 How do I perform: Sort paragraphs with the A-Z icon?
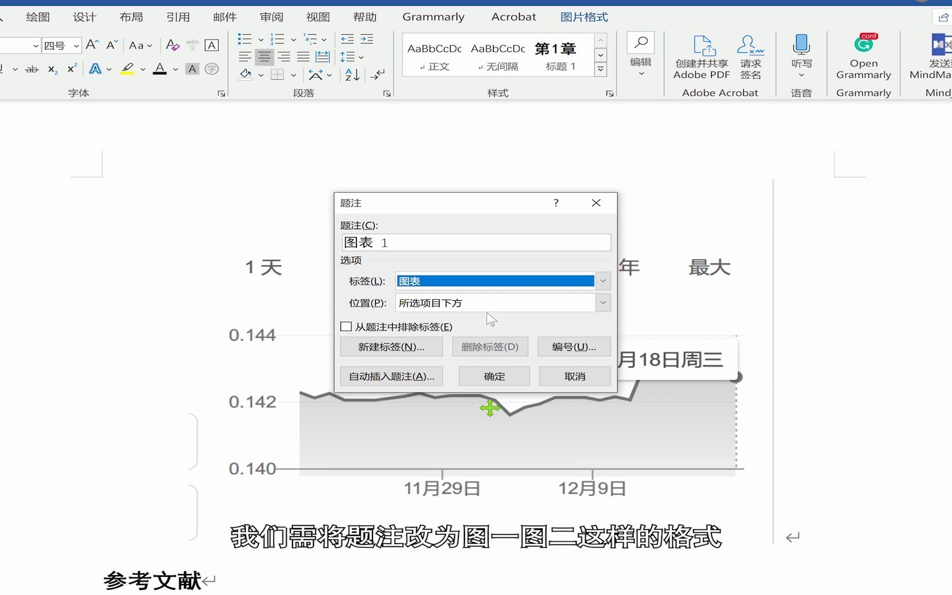[x=352, y=74]
